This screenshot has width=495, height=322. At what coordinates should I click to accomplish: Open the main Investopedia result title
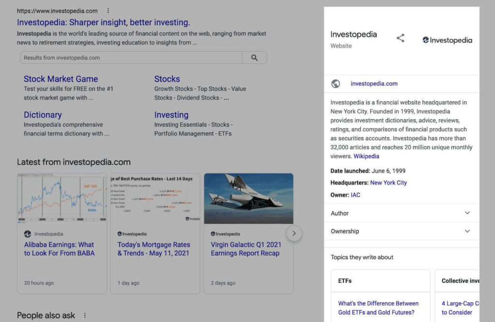click(x=103, y=22)
